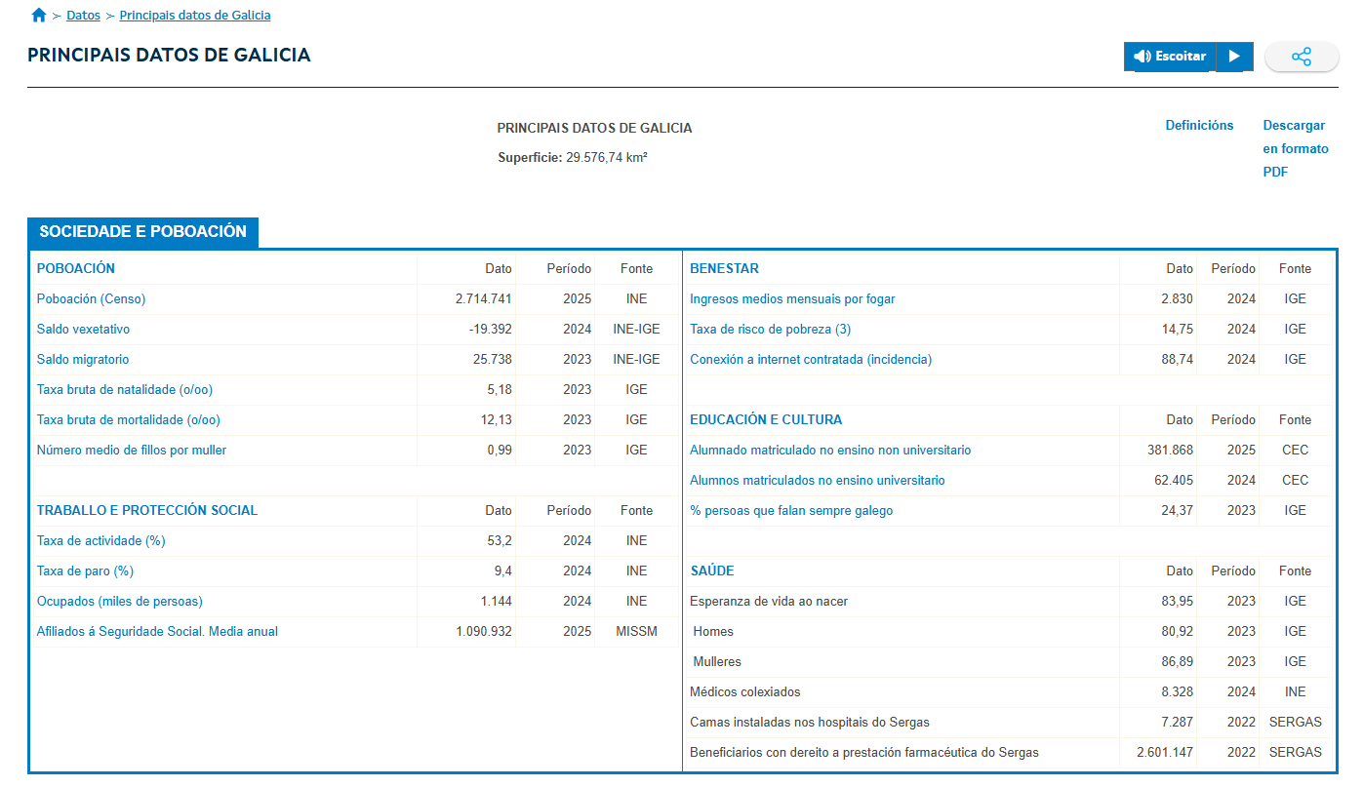
Task: Activate the speaker icon on Escoitar button
Action: click(x=1143, y=56)
